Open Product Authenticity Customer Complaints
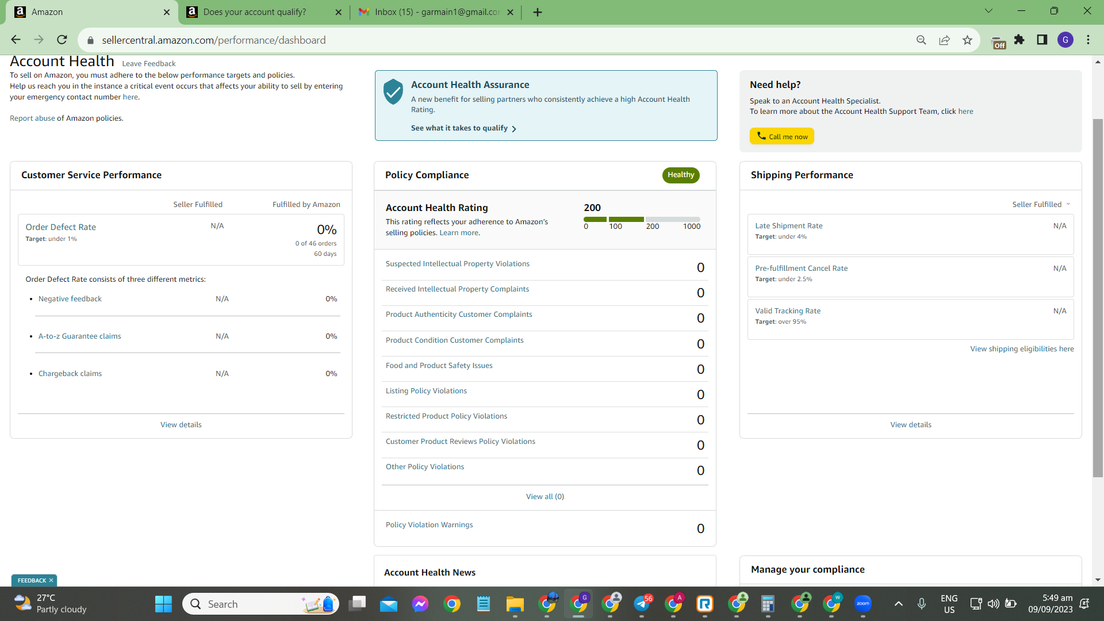Viewport: 1104px width, 621px height. 459,315
